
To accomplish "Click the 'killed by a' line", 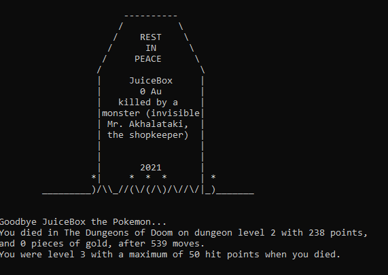I will coord(148,103).
